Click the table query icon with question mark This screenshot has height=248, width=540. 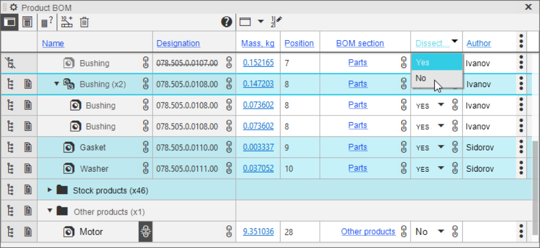47,22
